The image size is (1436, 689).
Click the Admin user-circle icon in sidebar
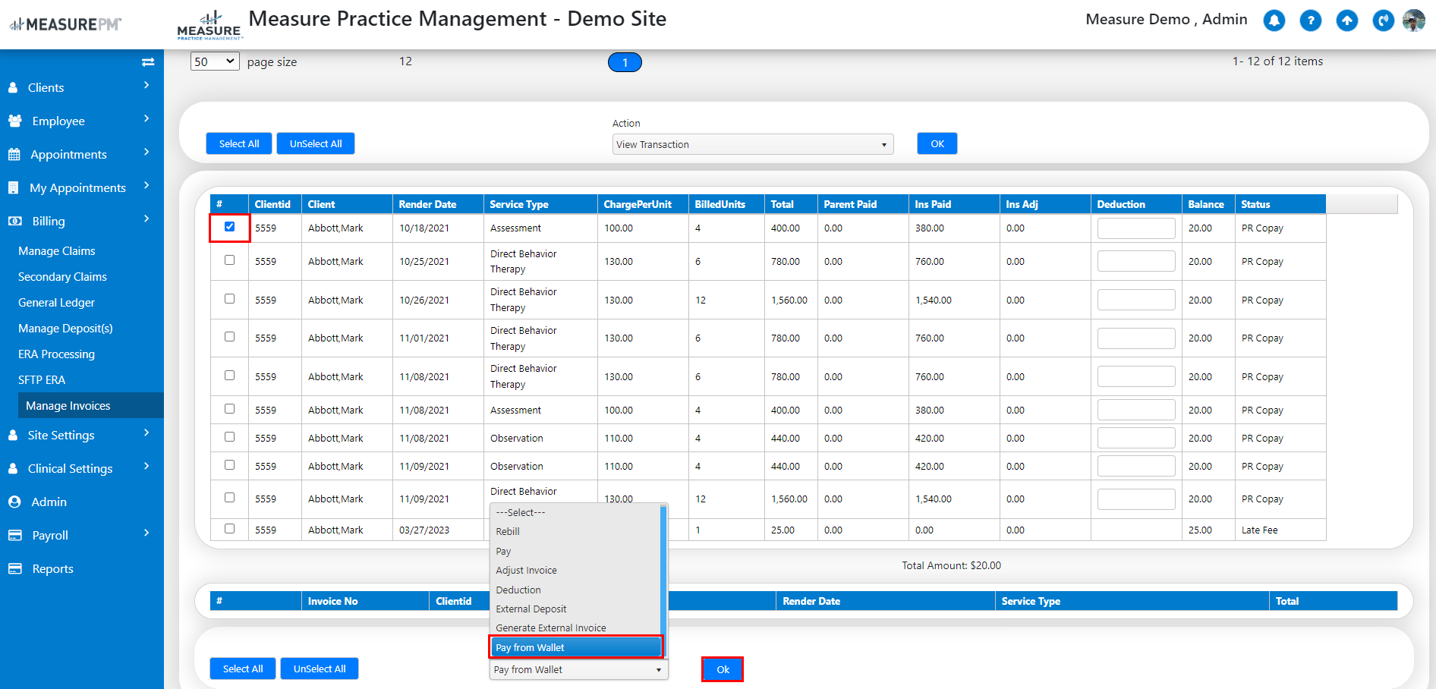click(x=14, y=502)
